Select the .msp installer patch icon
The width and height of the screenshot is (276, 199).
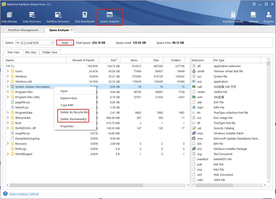click(x=194, y=133)
